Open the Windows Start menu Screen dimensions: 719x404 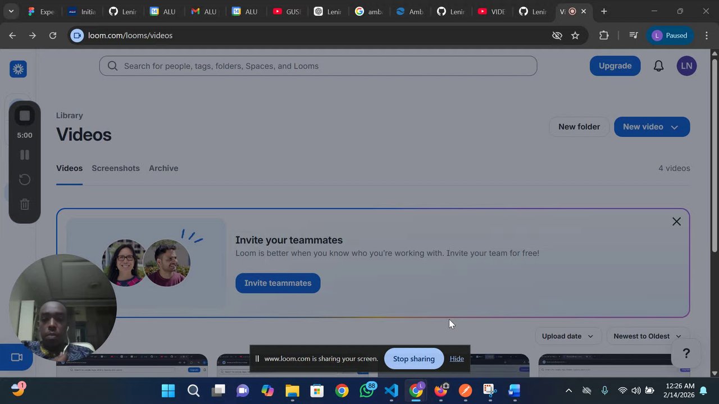pyautogui.click(x=168, y=391)
